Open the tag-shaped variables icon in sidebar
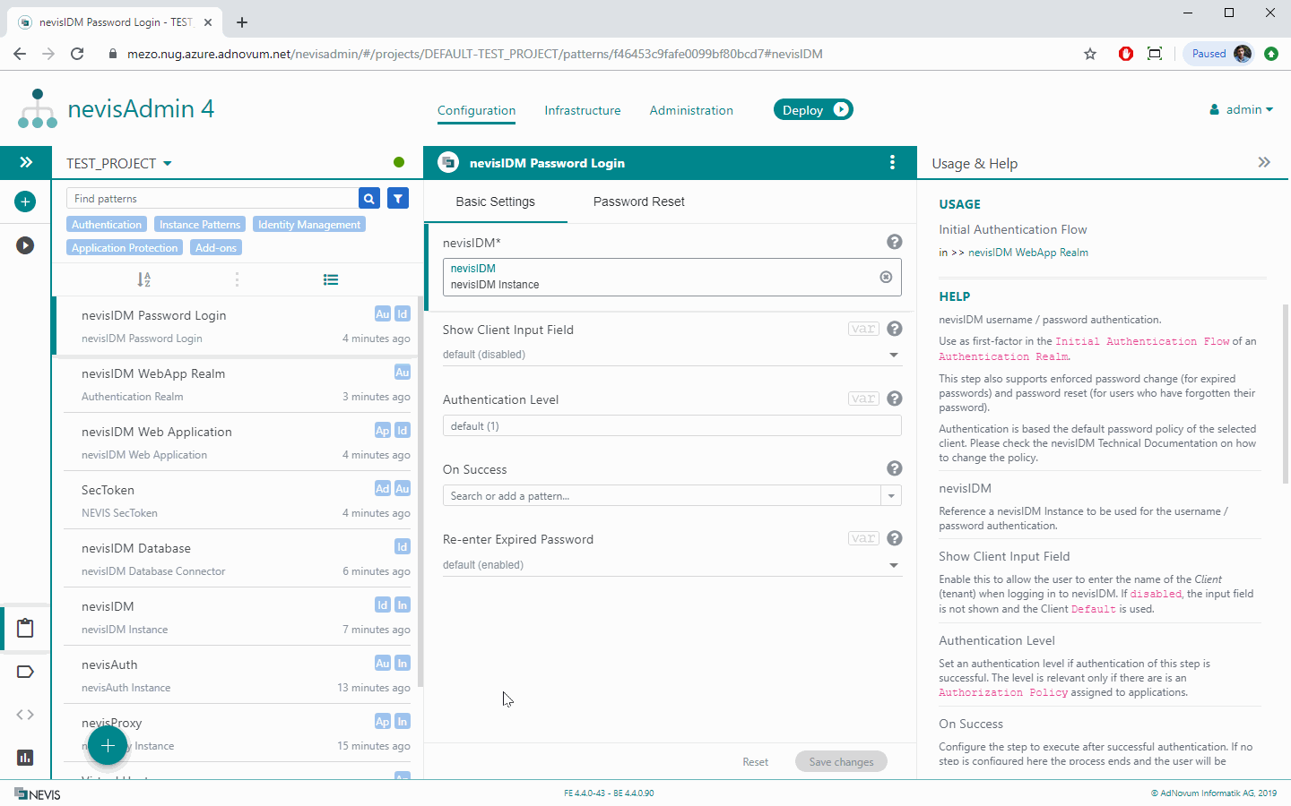Image resolution: width=1291 pixels, height=806 pixels. (25, 672)
